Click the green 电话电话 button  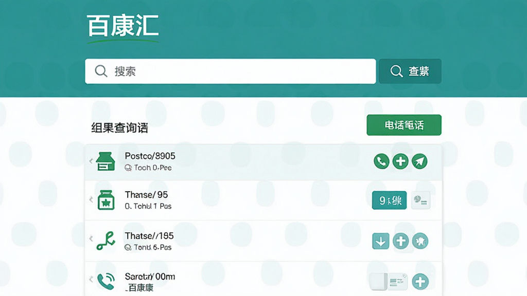404,125
